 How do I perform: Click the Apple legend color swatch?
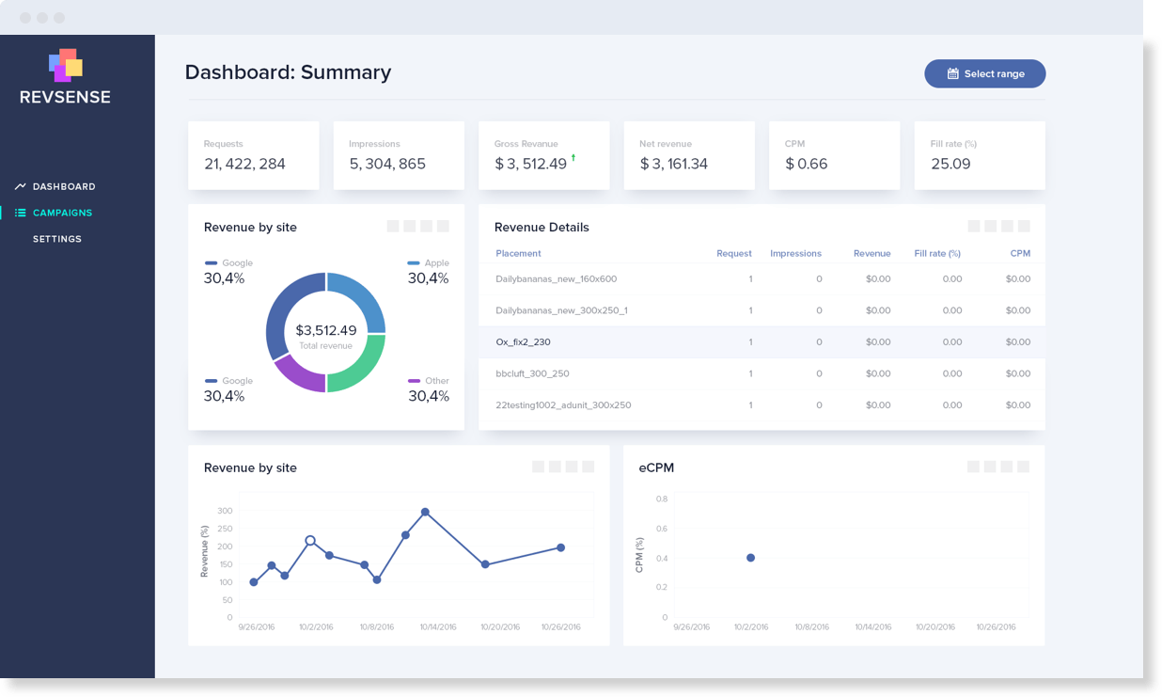(x=414, y=263)
